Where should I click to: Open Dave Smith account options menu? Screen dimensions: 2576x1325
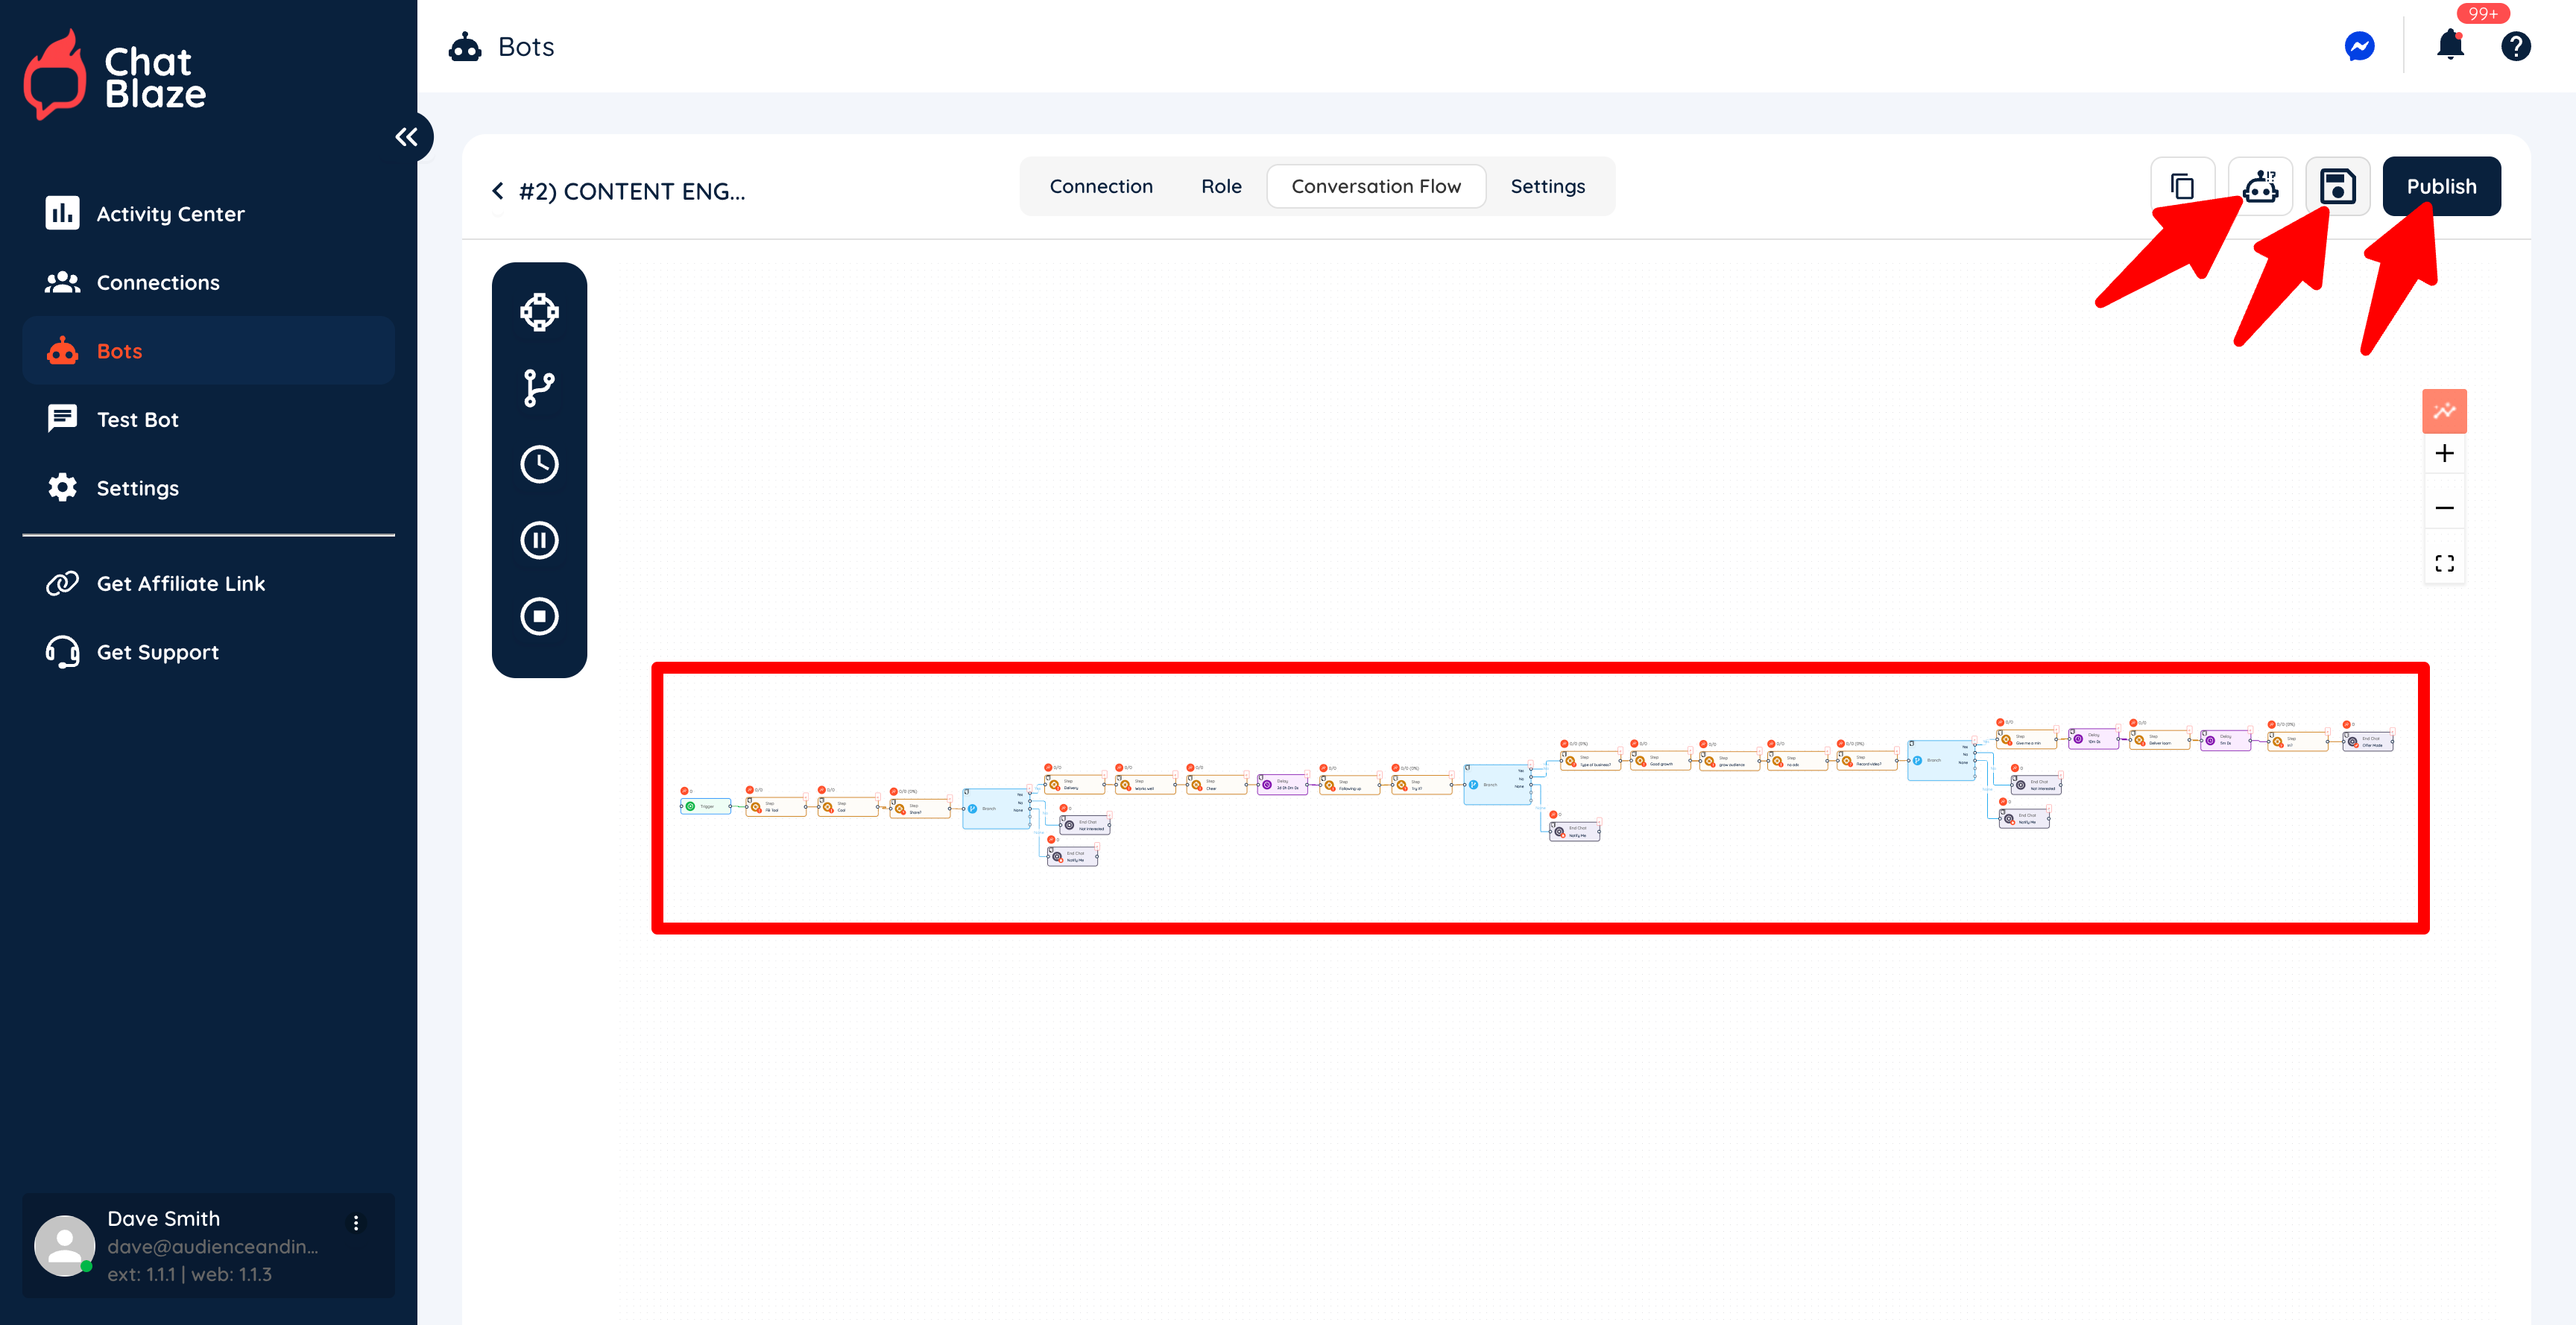356,1223
